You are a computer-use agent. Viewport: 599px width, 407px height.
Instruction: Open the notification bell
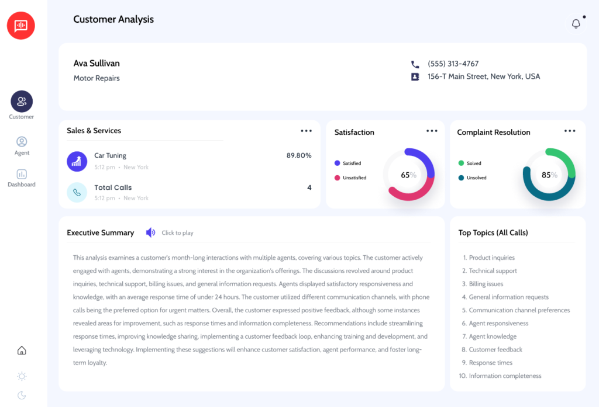point(576,23)
